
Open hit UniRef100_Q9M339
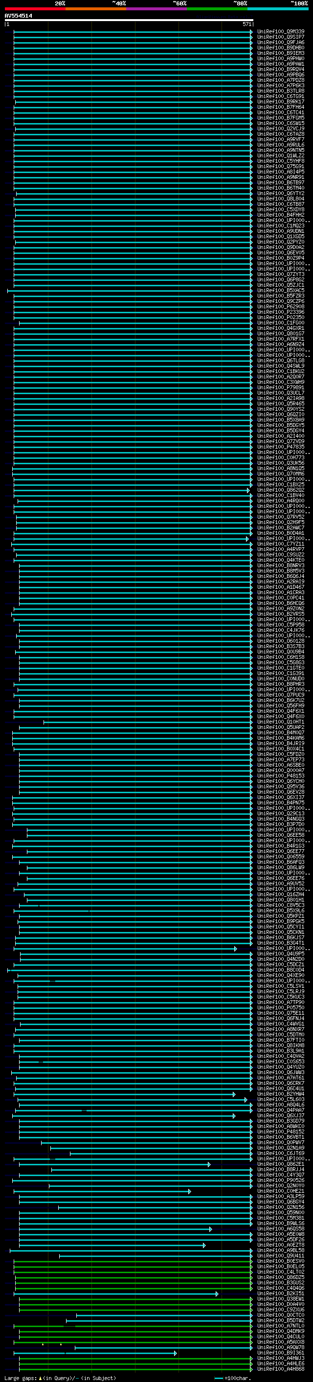pos(281,32)
